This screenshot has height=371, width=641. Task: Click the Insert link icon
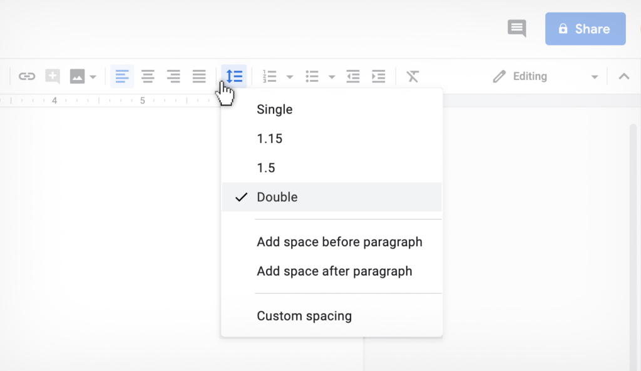click(x=27, y=76)
